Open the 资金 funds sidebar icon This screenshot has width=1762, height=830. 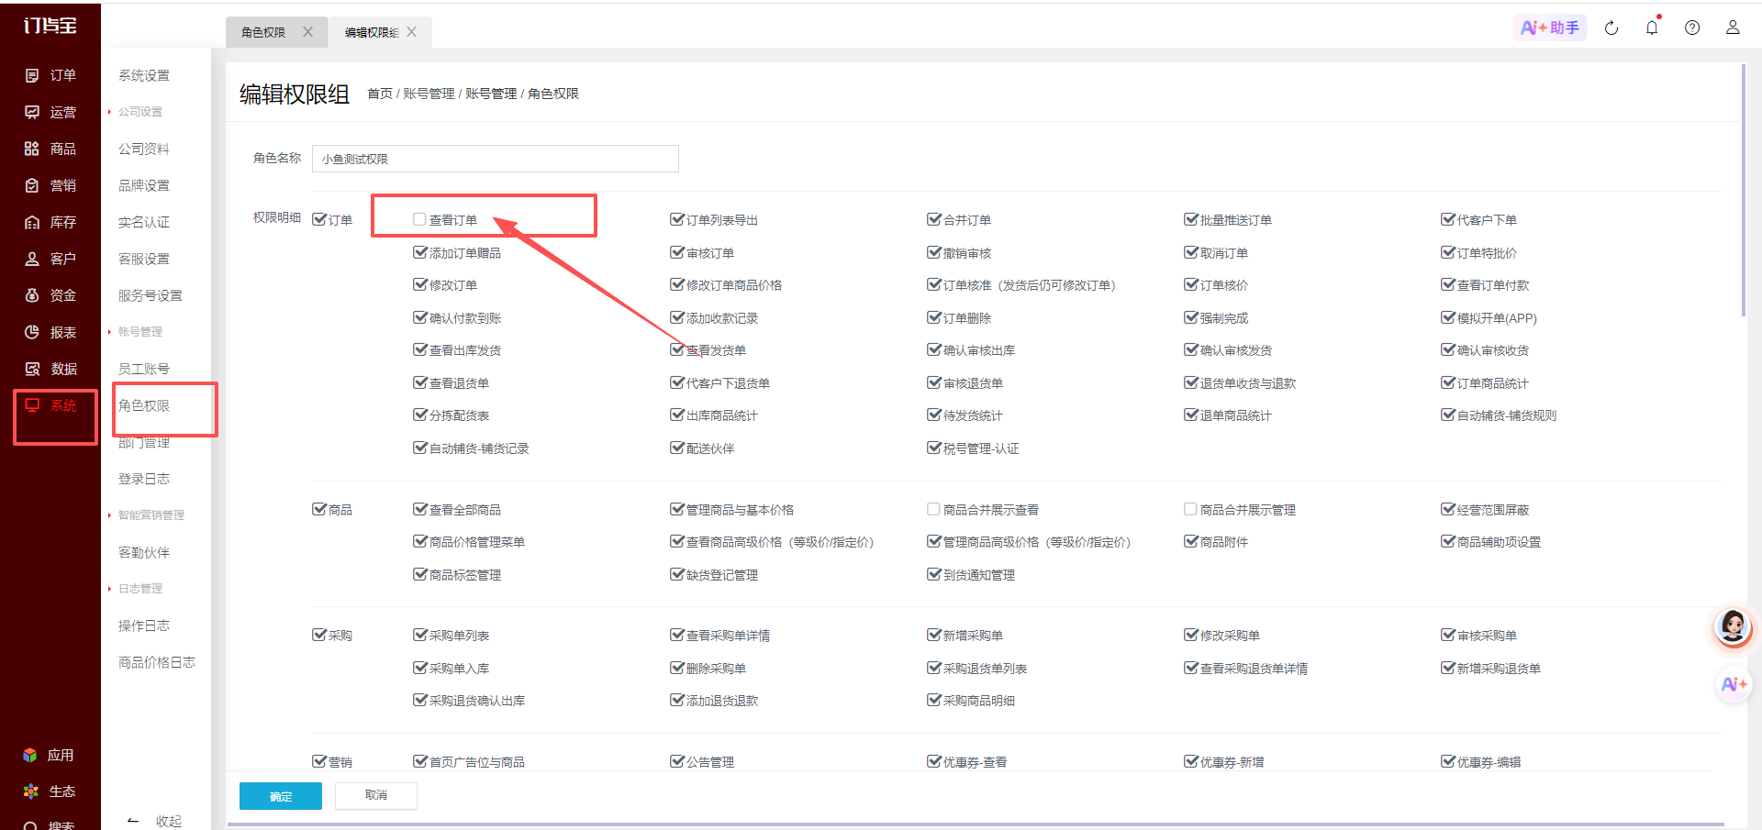click(x=32, y=295)
